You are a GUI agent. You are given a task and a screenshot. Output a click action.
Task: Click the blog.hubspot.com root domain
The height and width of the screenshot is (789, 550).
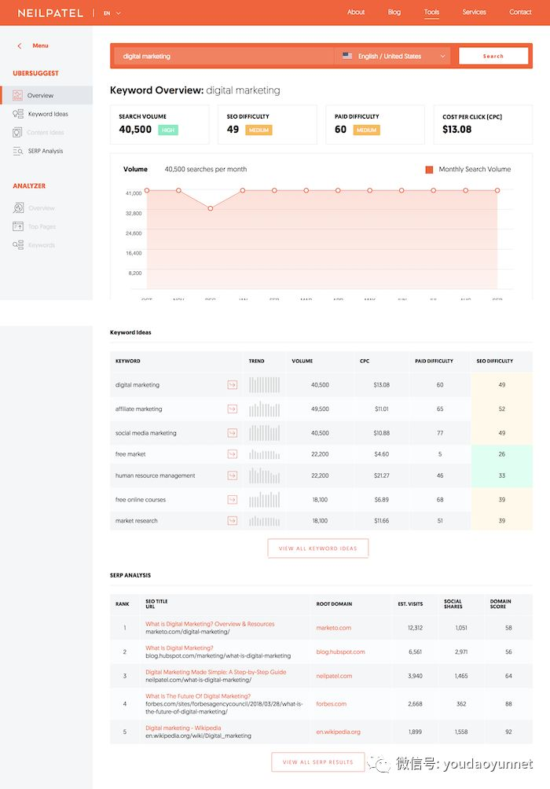pos(341,651)
